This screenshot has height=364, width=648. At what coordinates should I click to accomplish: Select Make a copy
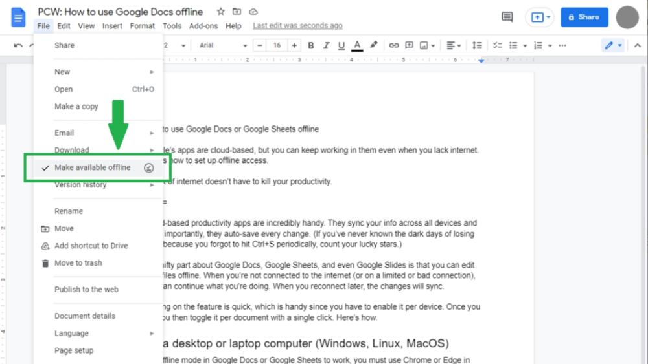98,107
